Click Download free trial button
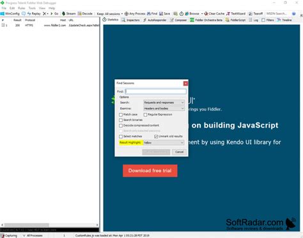The height and width of the screenshot is (238, 303). pyautogui.click(x=150, y=170)
